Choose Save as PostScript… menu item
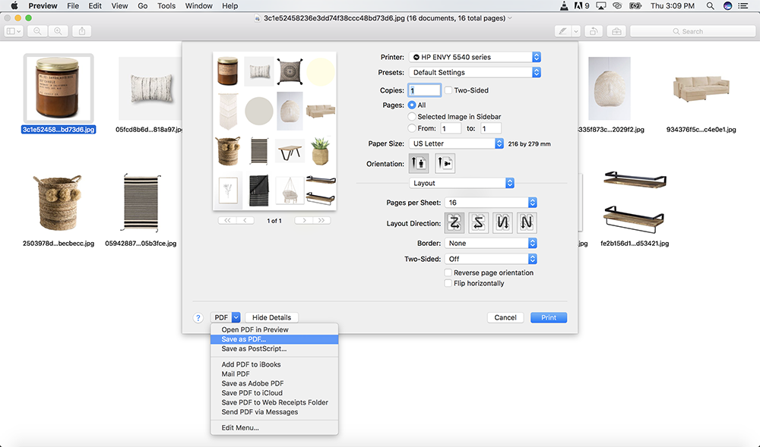 pos(274,349)
